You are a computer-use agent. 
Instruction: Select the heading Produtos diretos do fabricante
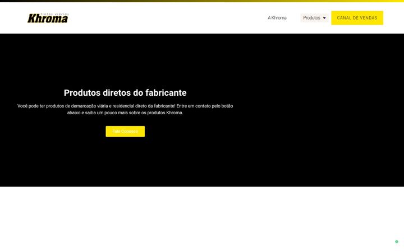(x=125, y=93)
